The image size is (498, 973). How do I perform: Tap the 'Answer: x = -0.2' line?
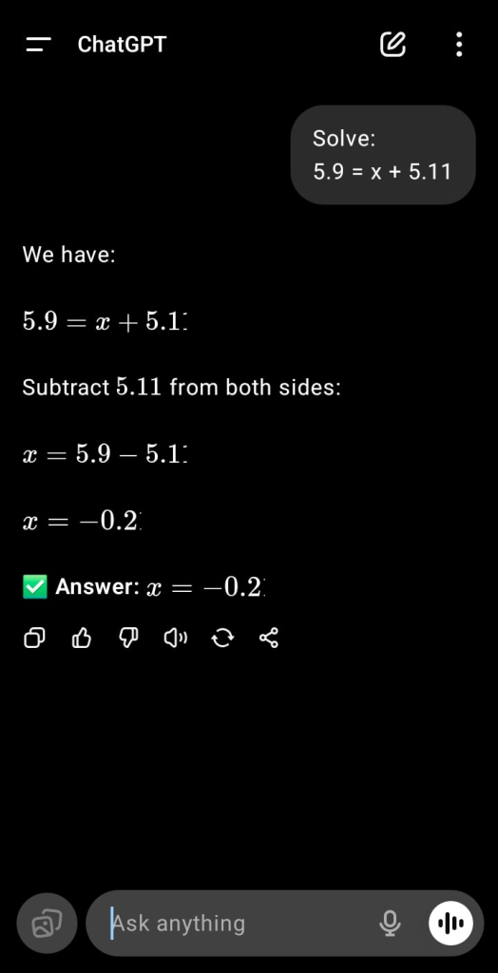click(x=144, y=587)
